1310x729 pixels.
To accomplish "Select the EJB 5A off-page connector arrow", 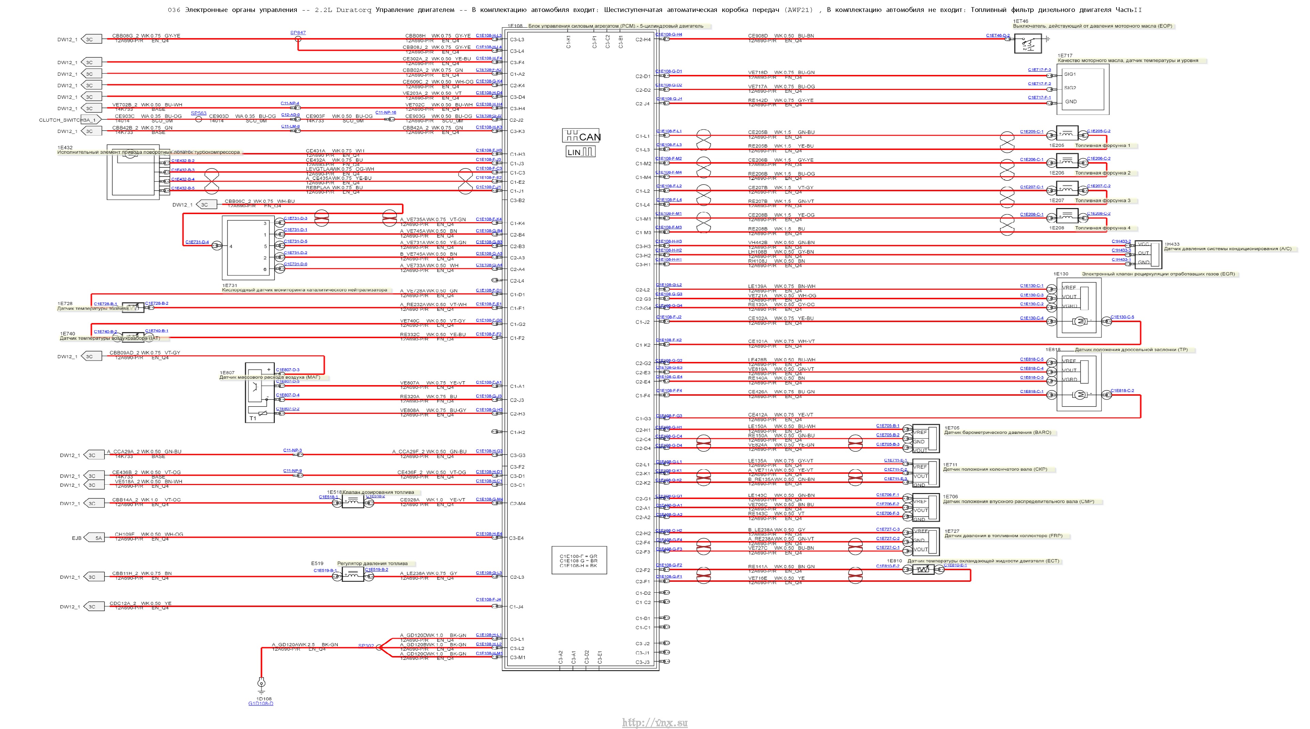I will [x=95, y=537].
